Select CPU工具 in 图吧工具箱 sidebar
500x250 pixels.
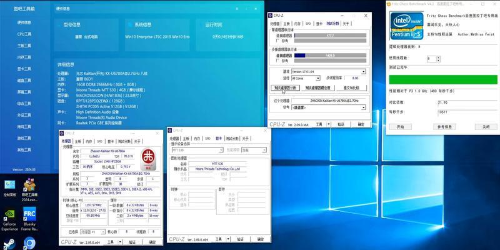pos(24,34)
